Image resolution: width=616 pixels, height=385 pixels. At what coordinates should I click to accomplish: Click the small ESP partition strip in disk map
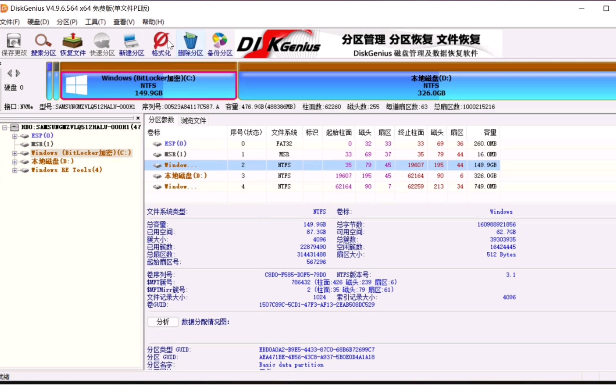point(49,81)
